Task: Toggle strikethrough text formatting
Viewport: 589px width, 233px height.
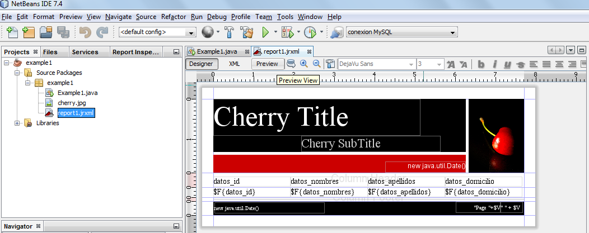Action: 520,64
